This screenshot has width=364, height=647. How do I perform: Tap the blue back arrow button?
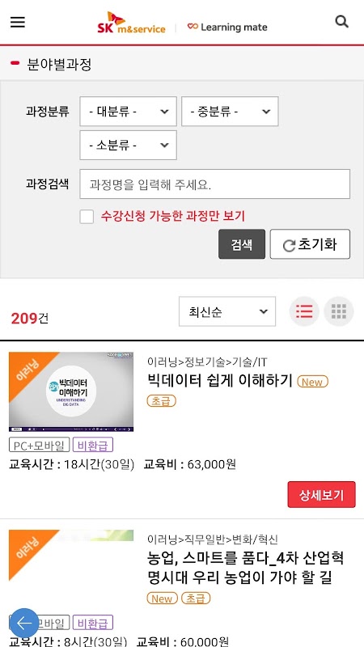[24, 623]
